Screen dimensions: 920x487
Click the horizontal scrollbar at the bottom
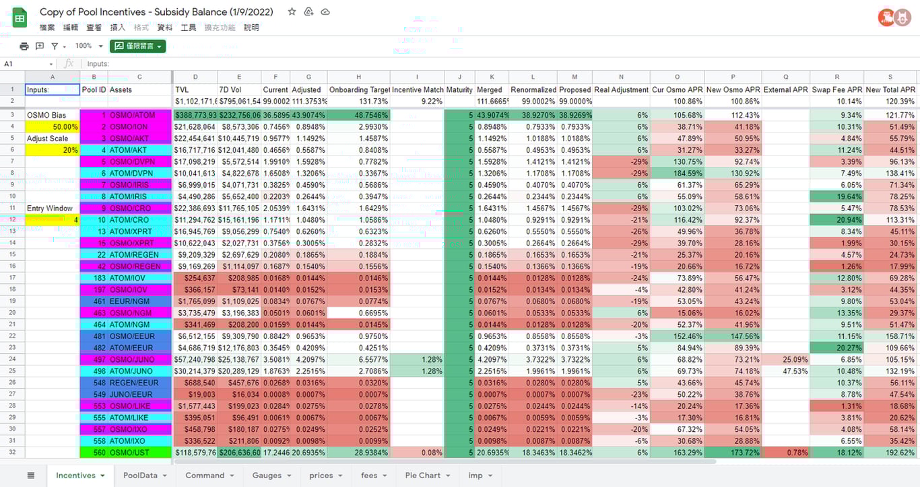coord(445,461)
